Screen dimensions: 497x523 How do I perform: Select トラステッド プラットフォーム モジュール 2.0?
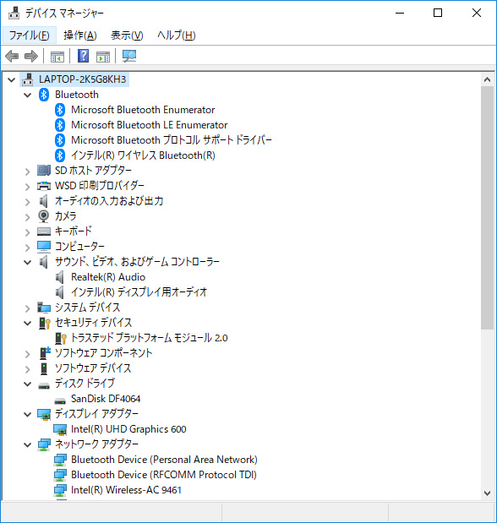150,338
